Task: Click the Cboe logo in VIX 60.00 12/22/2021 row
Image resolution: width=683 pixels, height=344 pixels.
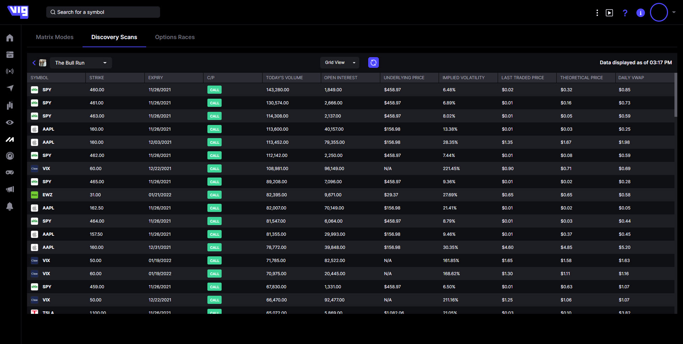Action: click(35, 169)
